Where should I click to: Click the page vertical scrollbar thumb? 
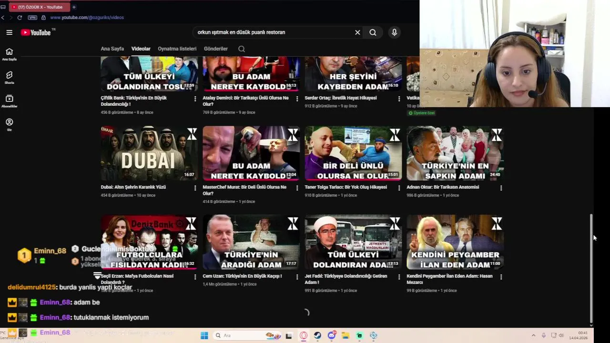[x=591, y=268]
